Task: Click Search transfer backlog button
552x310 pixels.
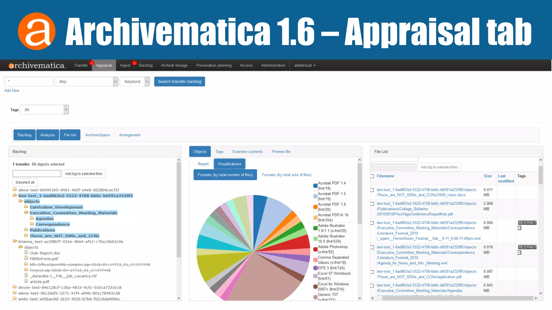Action: [x=180, y=82]
